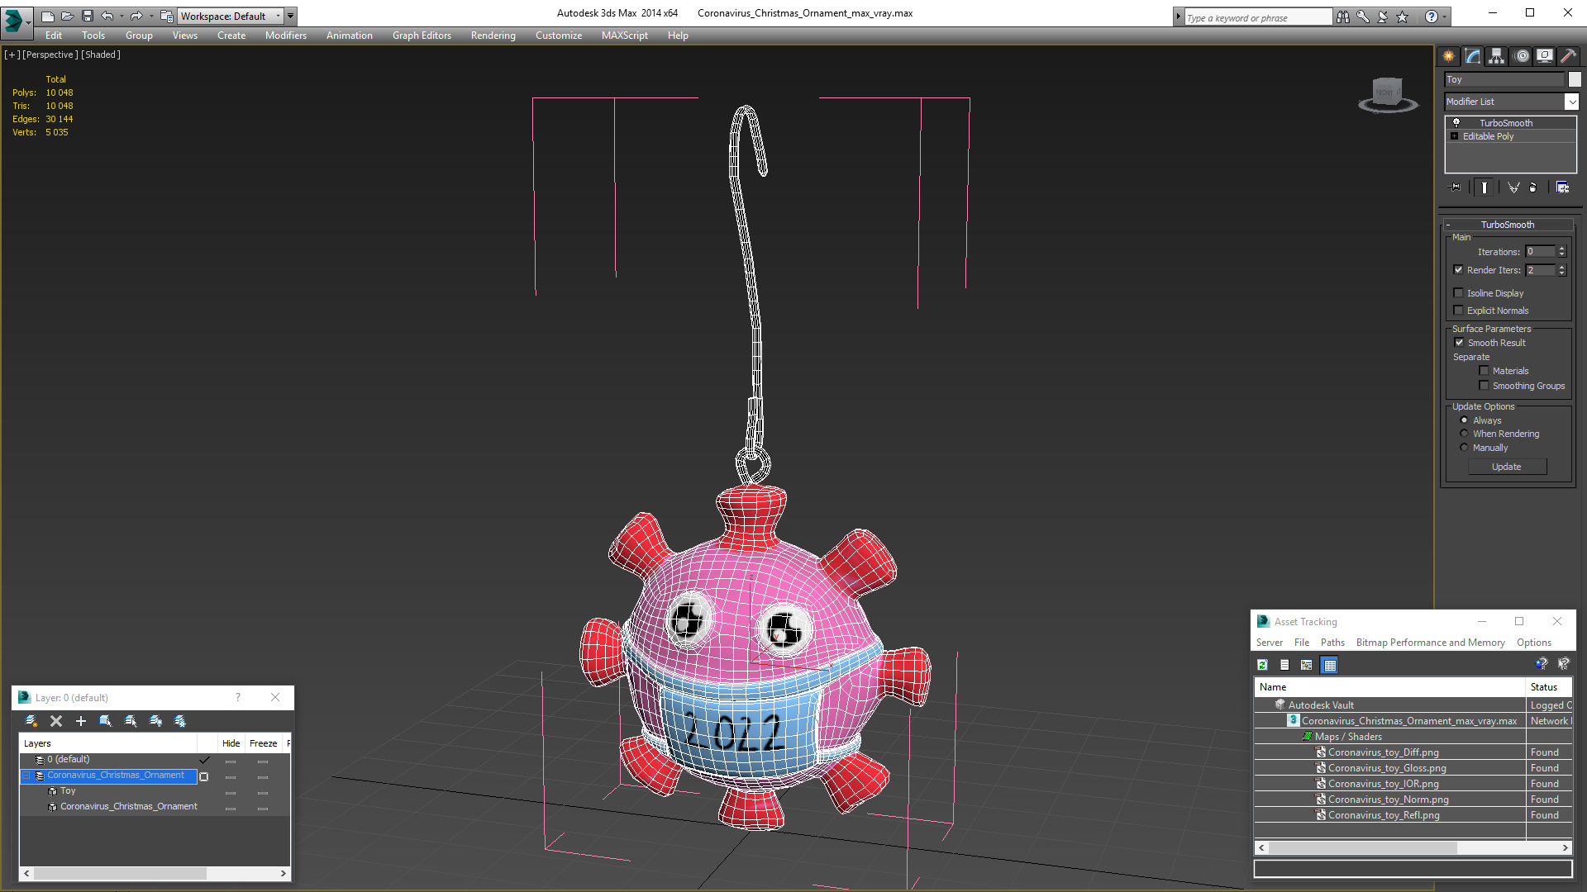The width and height of the screenshot is (1587, 892).
Task: Click Freeze All Layers icon
Action: (180, 721)
